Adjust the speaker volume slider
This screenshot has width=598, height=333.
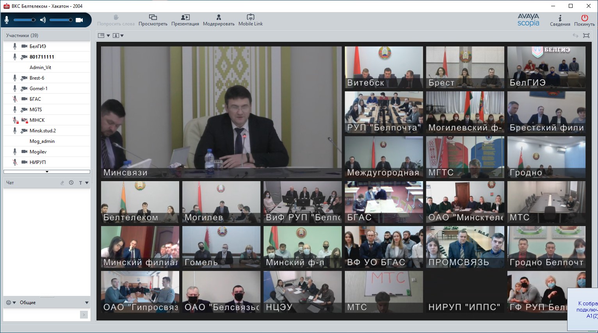61,20
